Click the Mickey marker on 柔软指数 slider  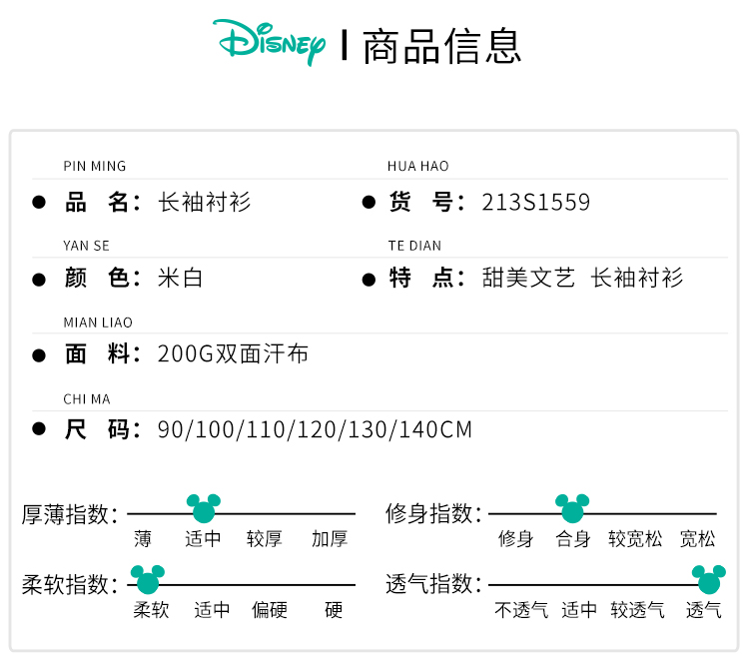148,579
